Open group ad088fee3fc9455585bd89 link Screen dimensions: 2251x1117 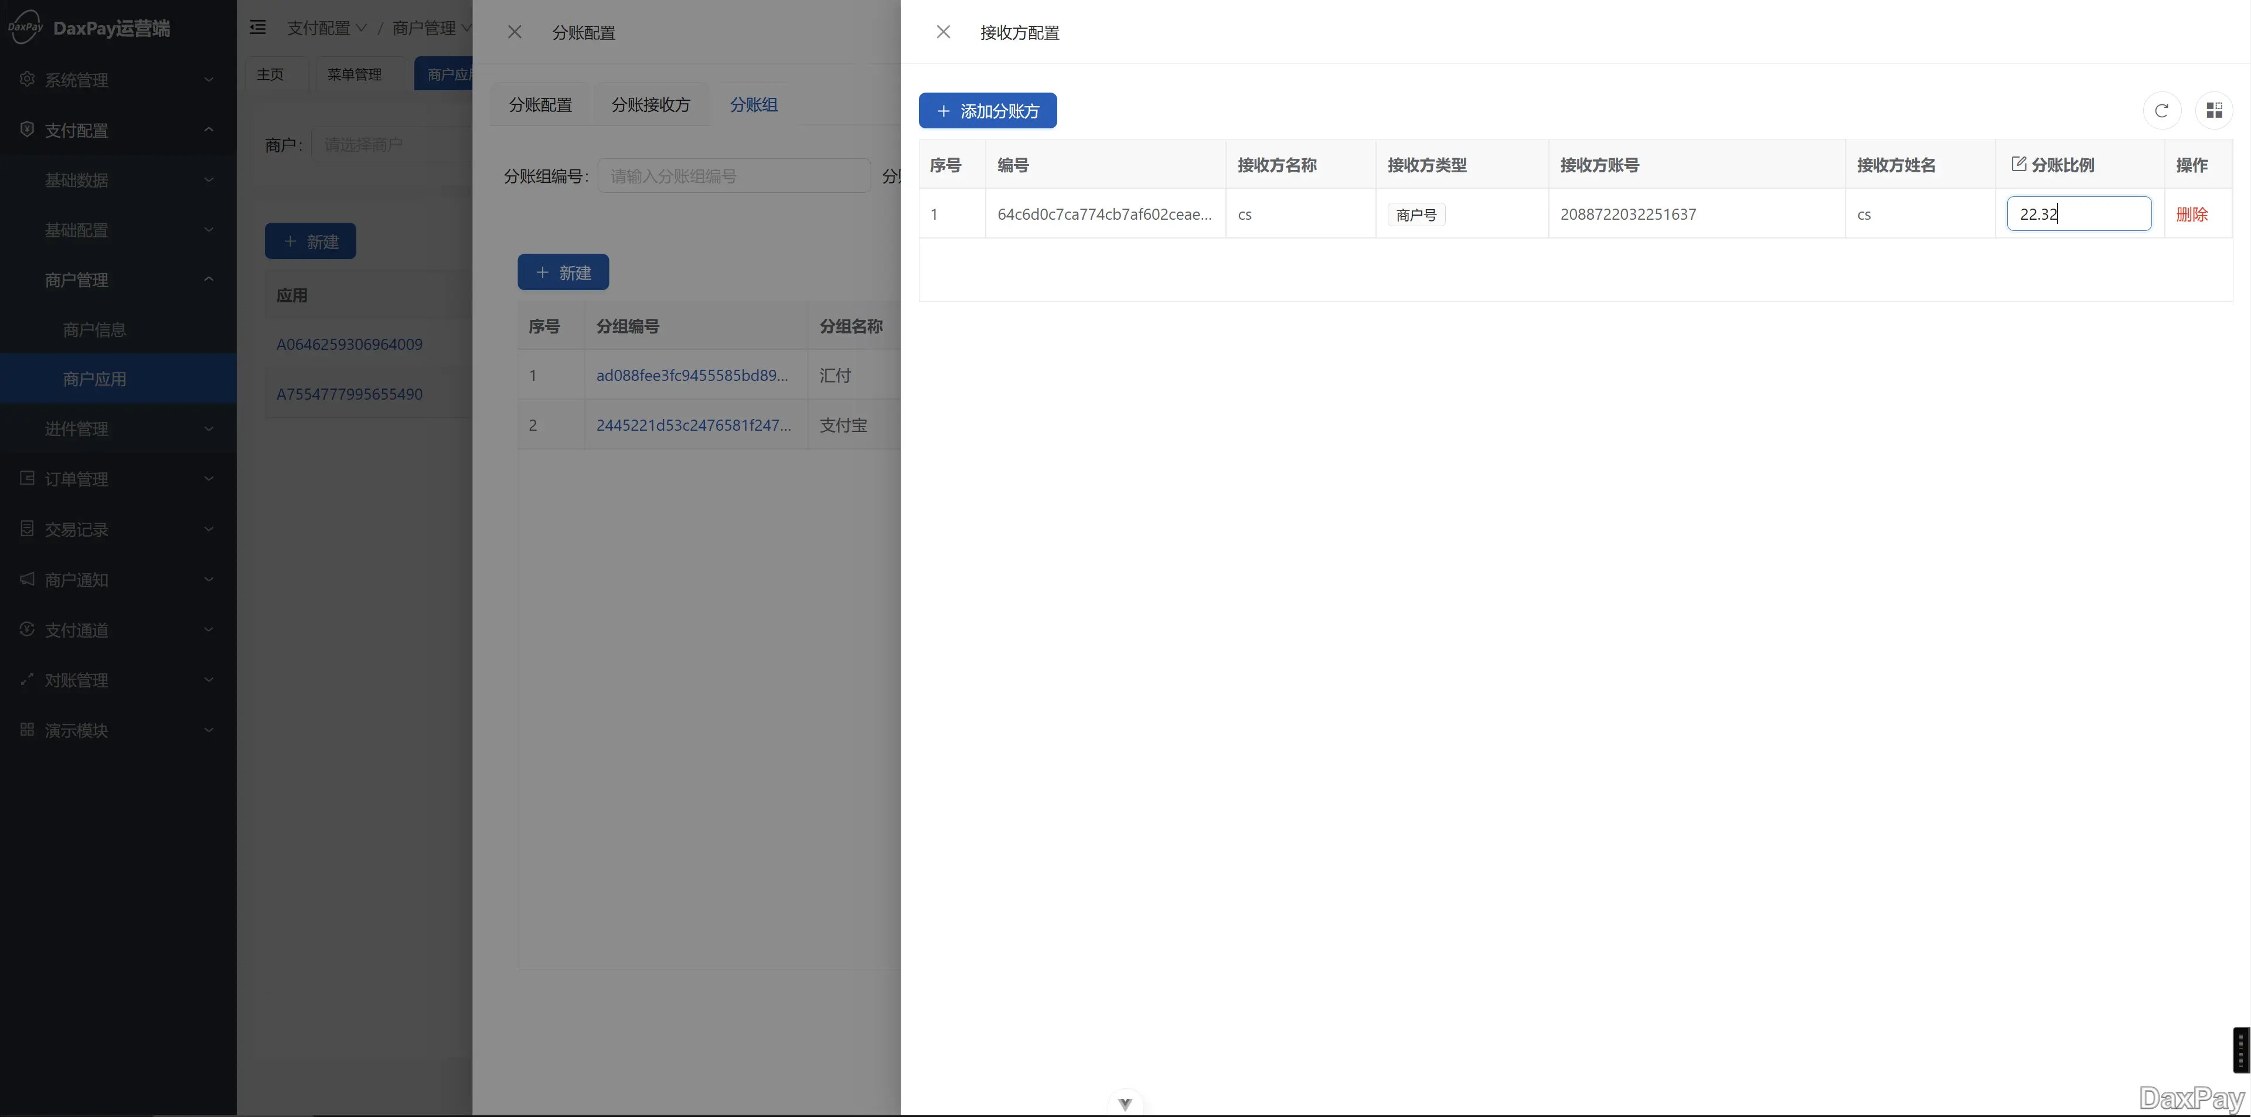(691, 376)
